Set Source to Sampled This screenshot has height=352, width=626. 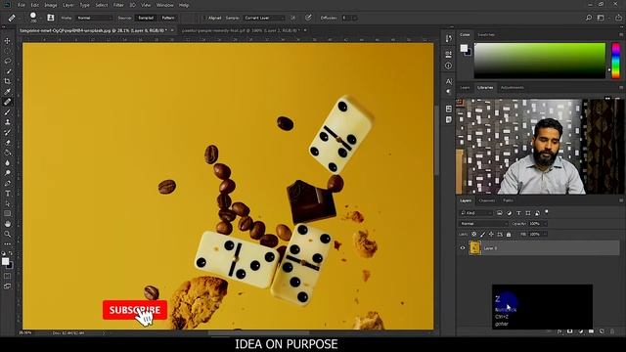[146, 18]
